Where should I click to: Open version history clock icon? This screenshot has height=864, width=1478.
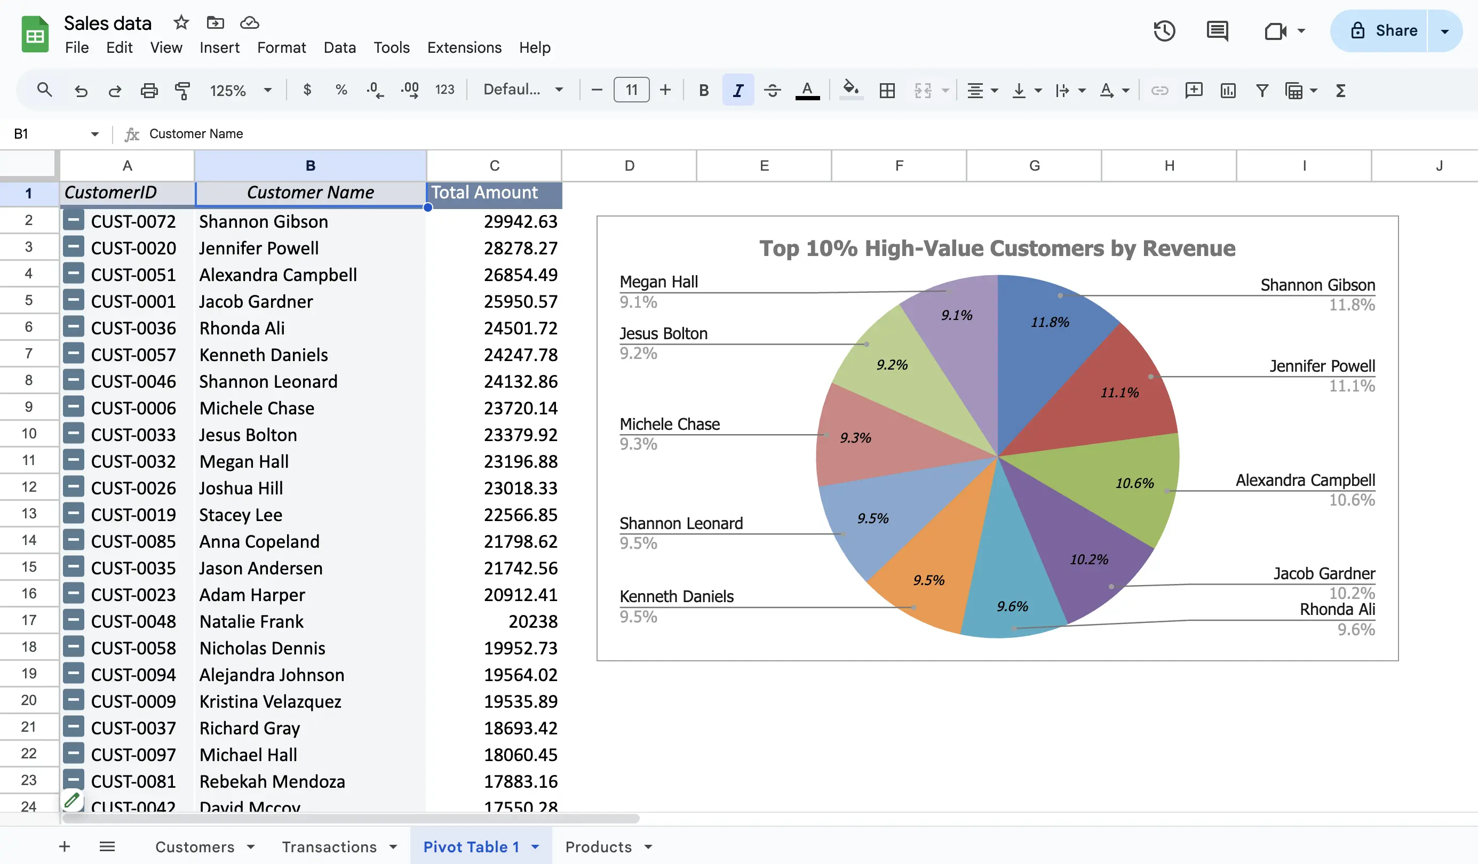point(1164,30)
